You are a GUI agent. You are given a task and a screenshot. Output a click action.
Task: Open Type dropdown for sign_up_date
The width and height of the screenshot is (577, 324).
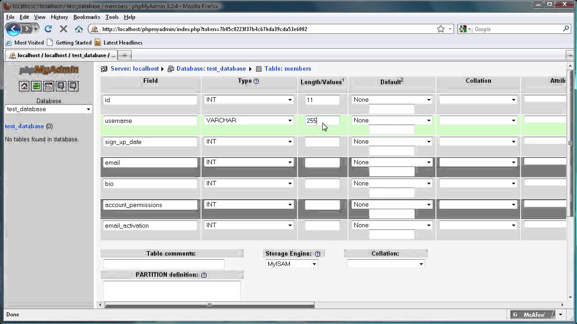[249, 142]
